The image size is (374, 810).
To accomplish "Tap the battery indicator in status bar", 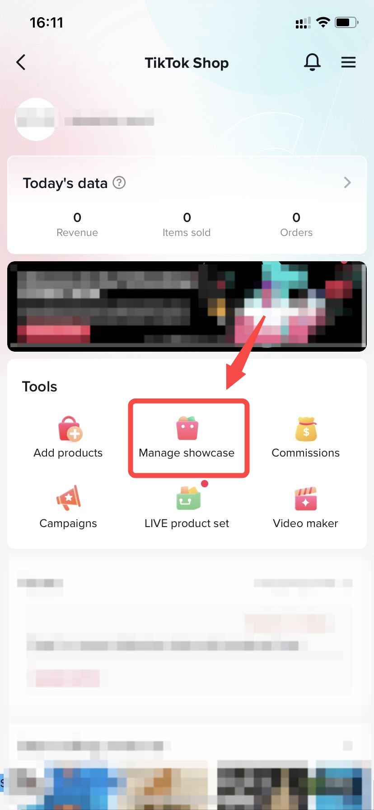I will pyautogui.click(x=346, y=22).
